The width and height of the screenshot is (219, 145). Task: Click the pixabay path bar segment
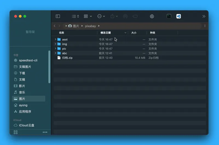point(91,26)
